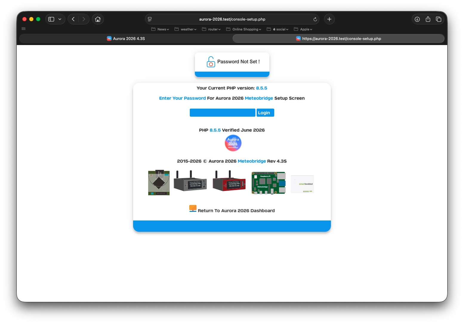Show downloads via the download icon
This screenshot has height=324, width=464.
coord(417,19)
